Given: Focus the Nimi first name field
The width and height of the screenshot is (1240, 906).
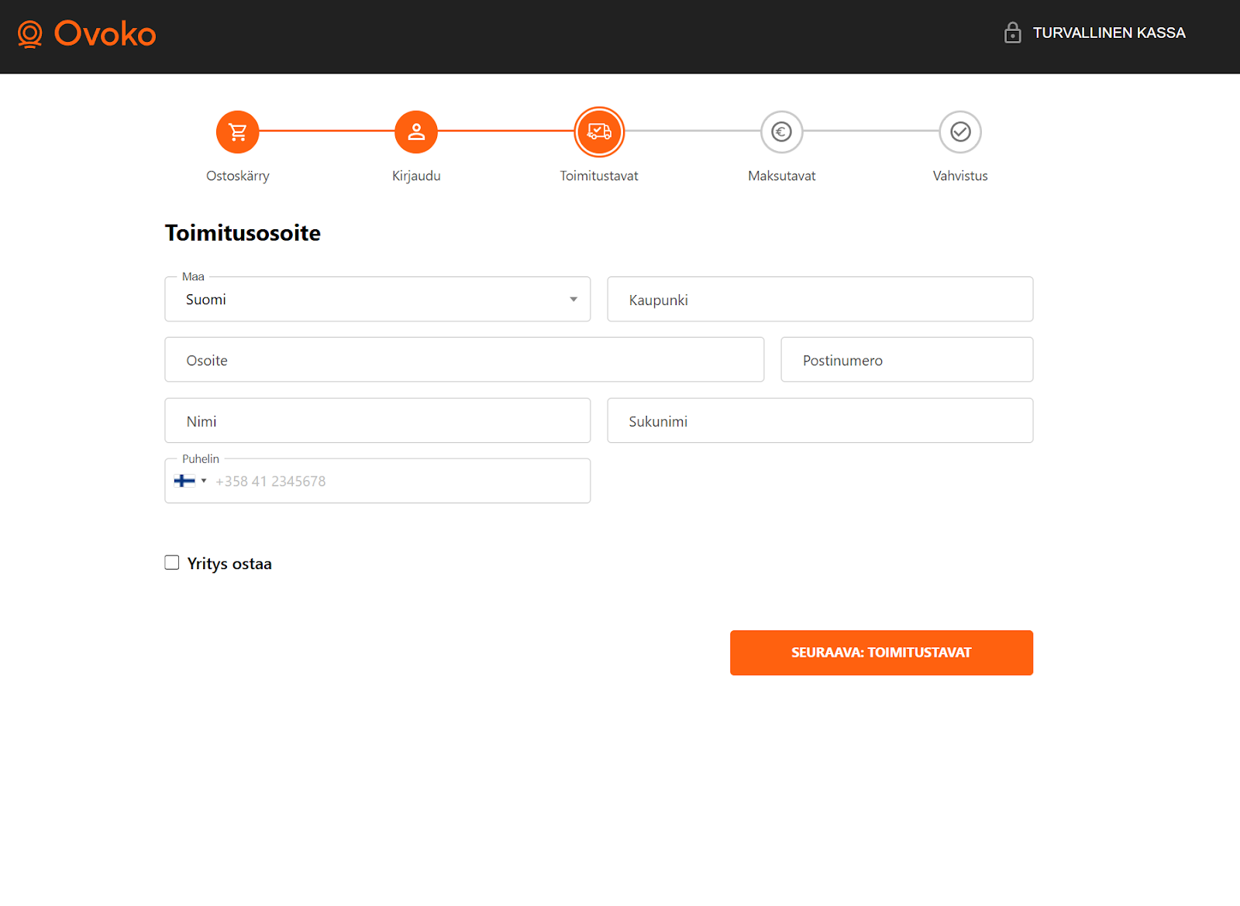Looking at the screenshot, I should [x=377, y=420].
